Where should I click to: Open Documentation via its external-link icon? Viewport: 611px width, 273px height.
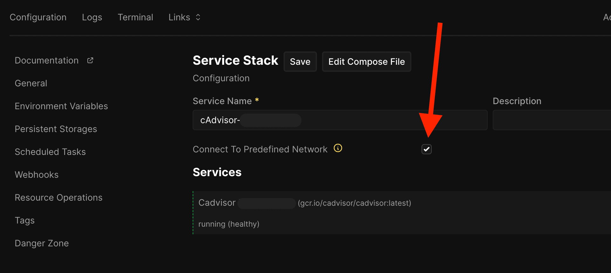pos(90,60)
